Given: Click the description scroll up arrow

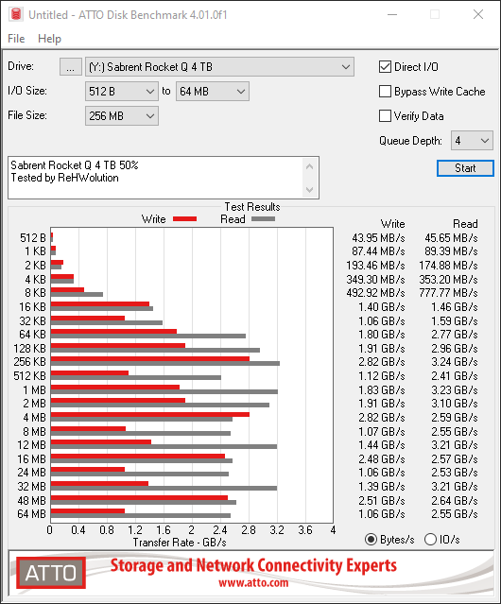Looking at the screenshot, I should 310,166.
